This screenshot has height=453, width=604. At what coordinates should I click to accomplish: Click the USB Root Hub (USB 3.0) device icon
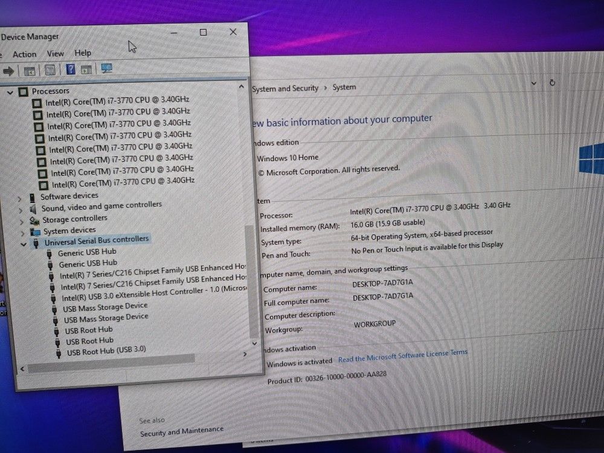pos(59,352)
